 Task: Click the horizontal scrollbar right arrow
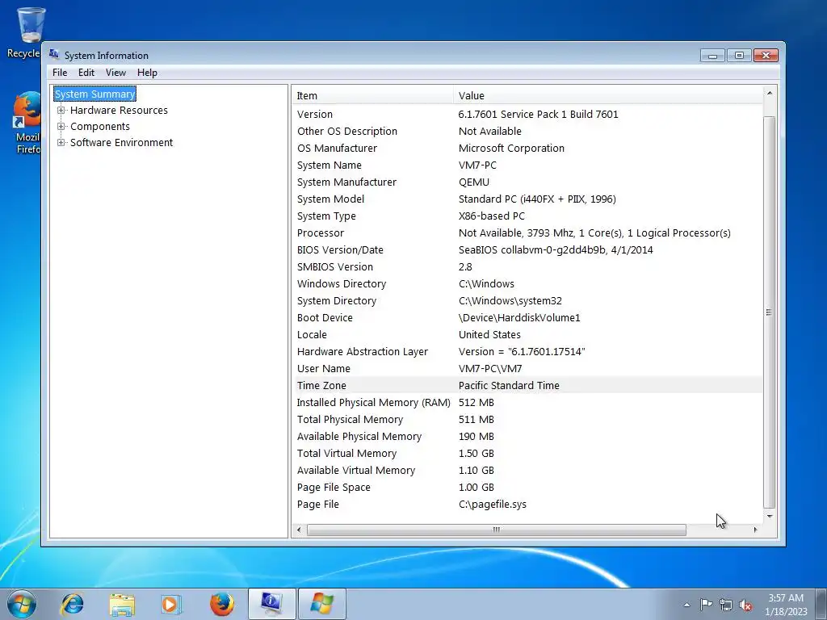[x=756, y=530]
